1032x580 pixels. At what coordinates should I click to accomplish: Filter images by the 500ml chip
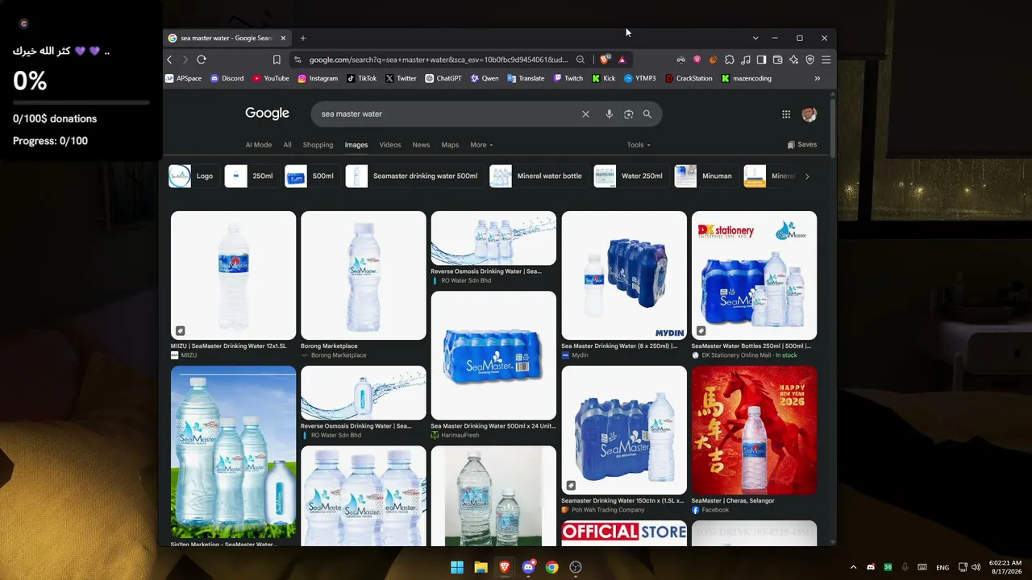pyautogui.click(x=311, y=176)
